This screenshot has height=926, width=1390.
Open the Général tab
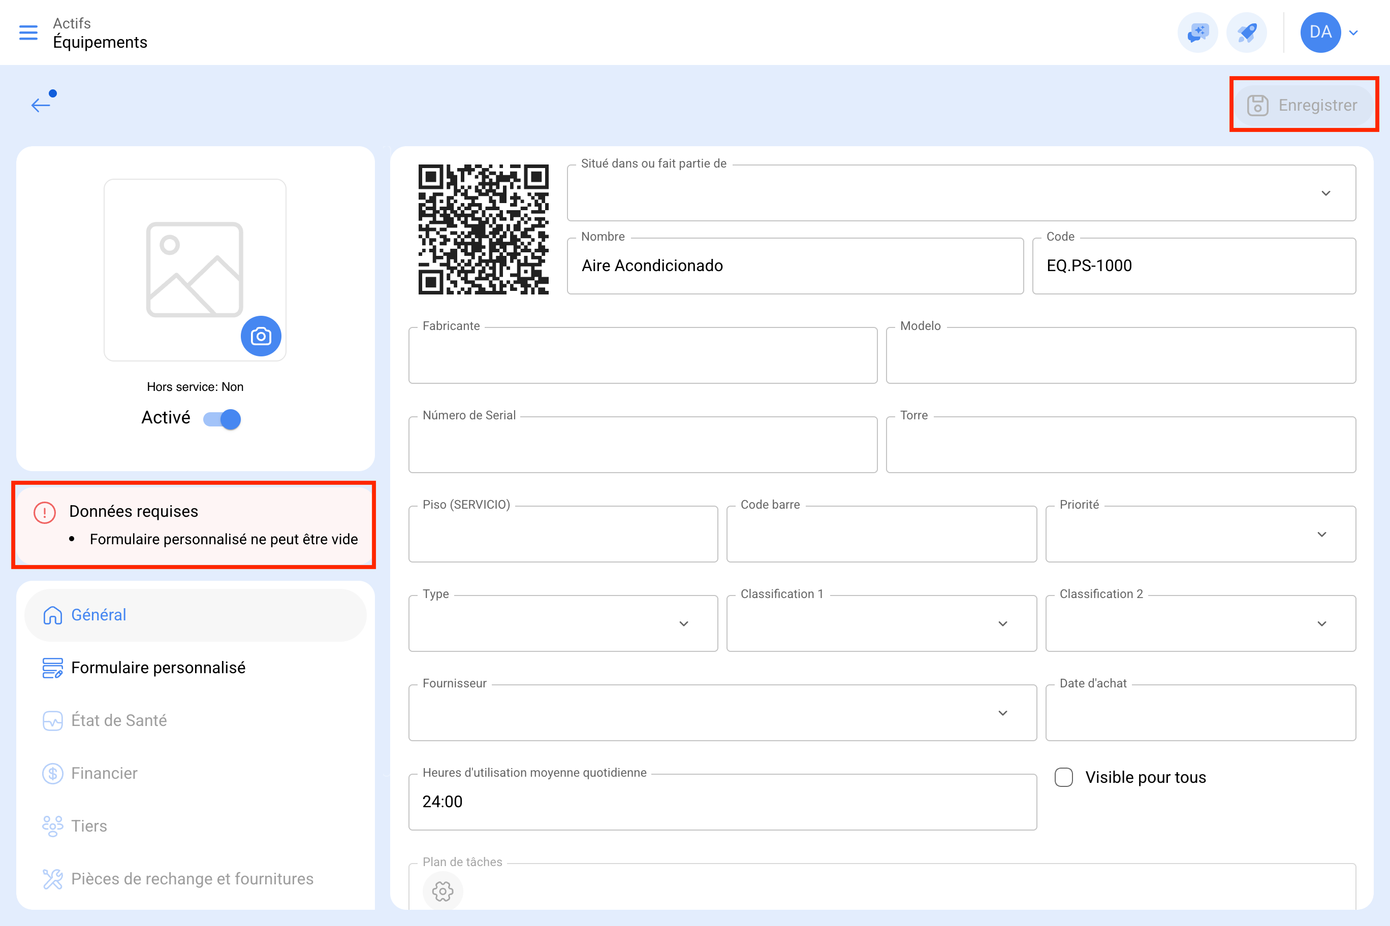(195, 615)
